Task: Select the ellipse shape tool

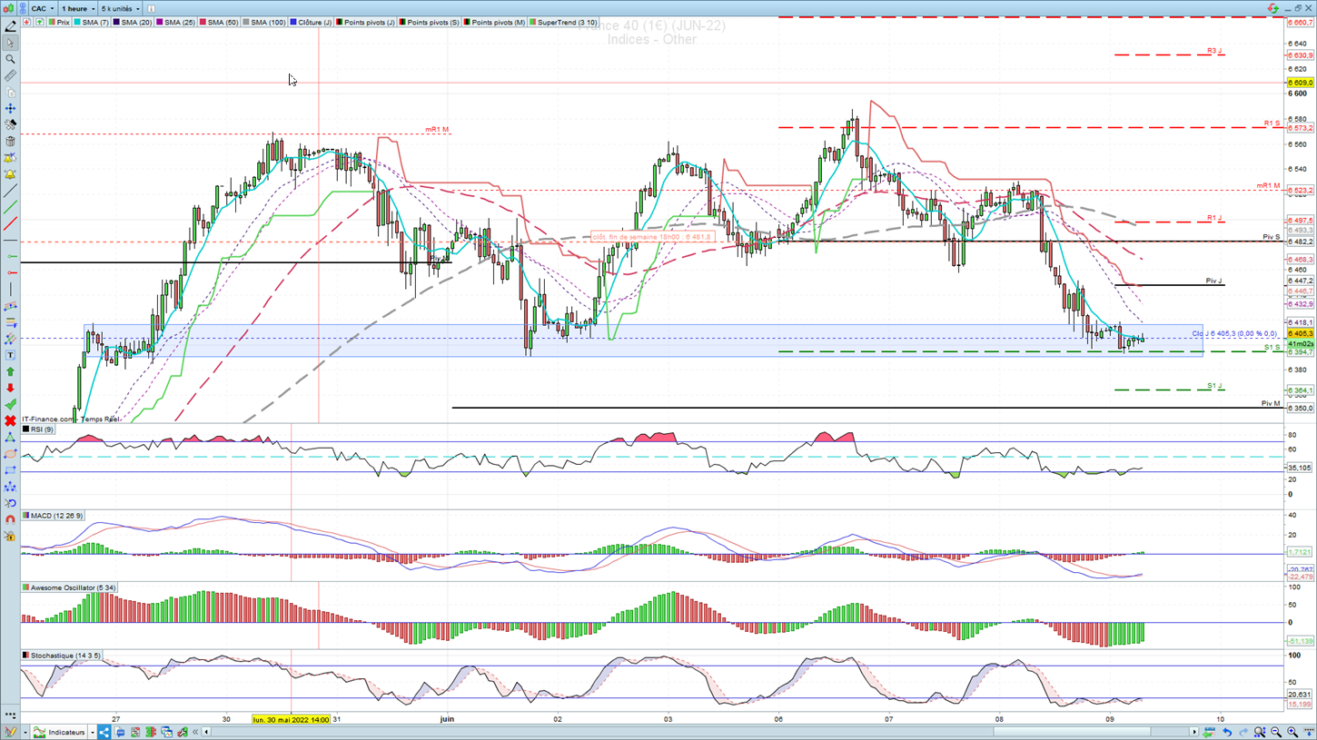Action: [x=10, y=454]
